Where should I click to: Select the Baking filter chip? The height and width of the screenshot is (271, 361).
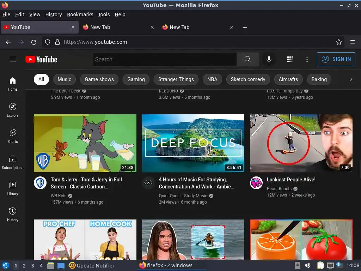pos(319,79)
